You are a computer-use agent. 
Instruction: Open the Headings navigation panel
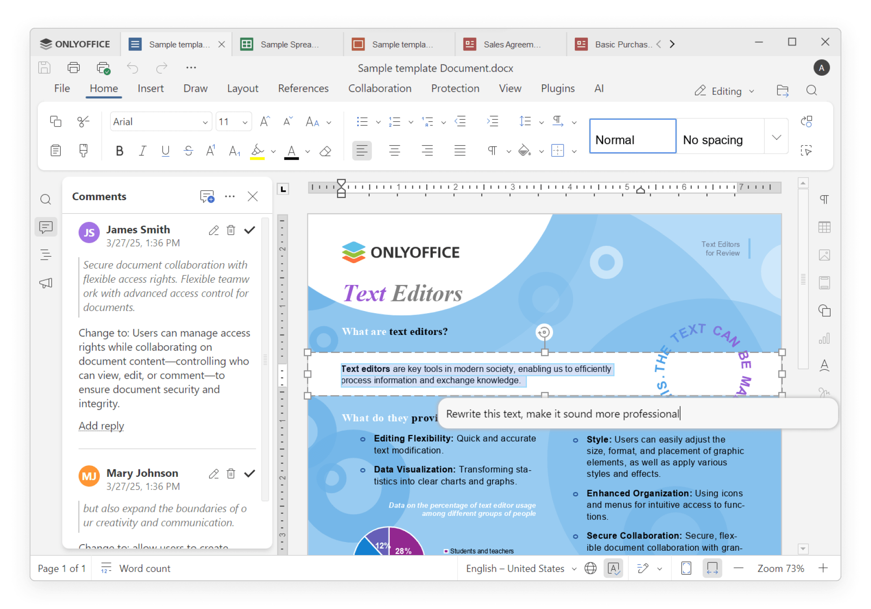point(46,255)
